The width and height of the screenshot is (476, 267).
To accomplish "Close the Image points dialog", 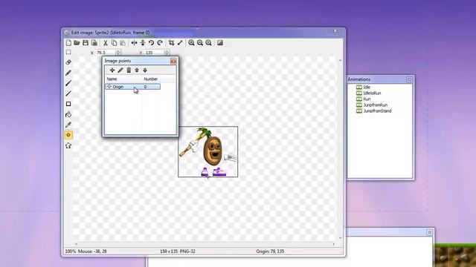I will [173, 61].
